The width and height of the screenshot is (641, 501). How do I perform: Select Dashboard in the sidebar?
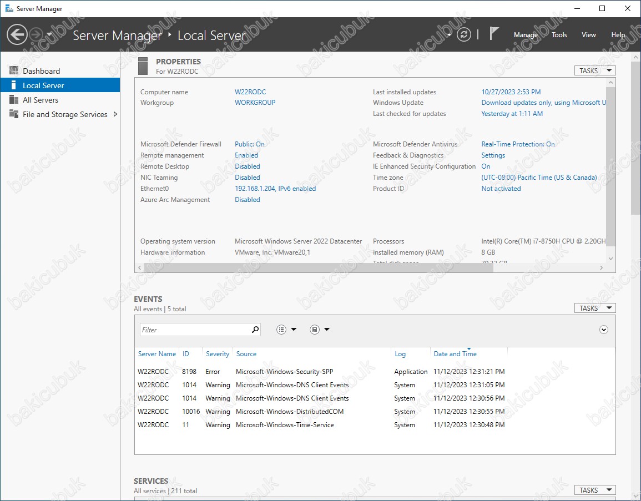60,70
